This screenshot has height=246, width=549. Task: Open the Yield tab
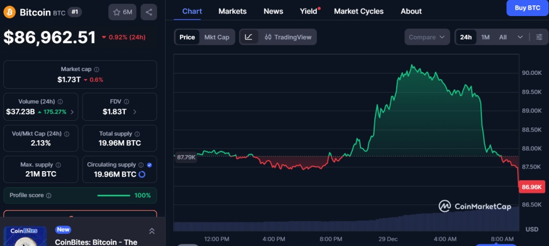tap(309, 11)
